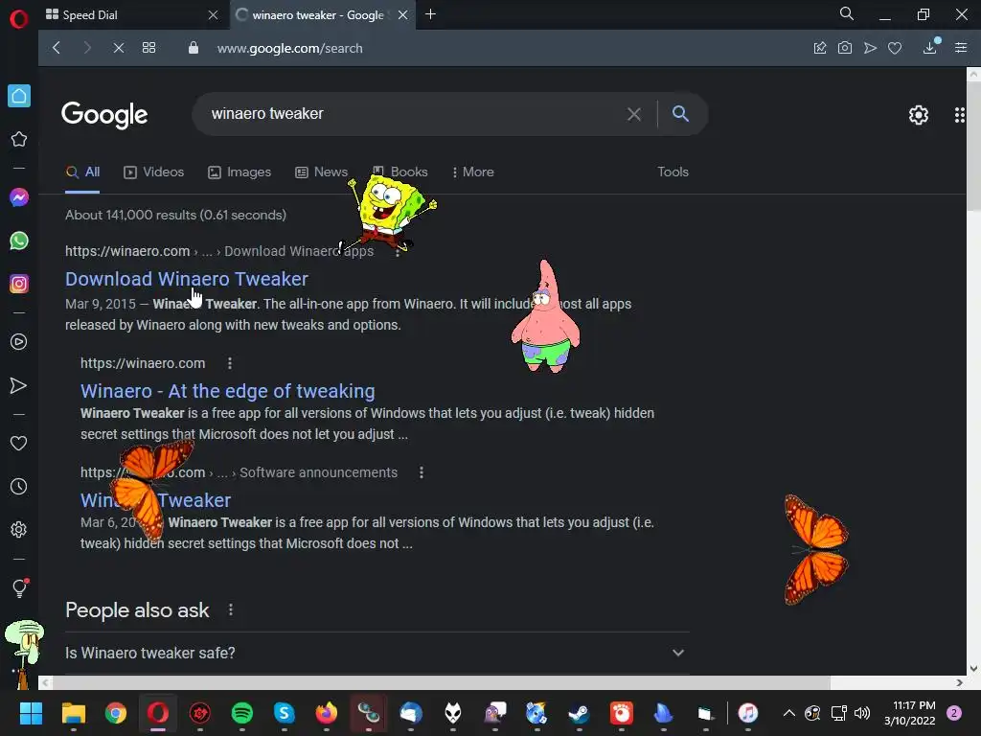Open People also ask options dots
Image resolution: width=981 pixels, height=736 pixels.
coord(231,609)
